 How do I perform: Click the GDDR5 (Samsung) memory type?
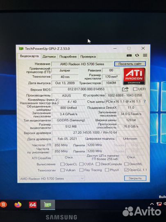(x=71, y=120)
